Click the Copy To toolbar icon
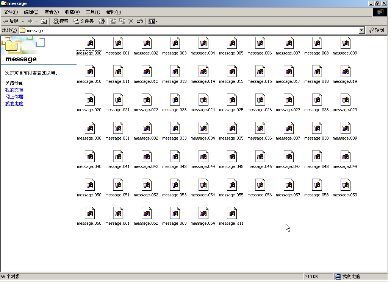 click(x=122, y=21)
